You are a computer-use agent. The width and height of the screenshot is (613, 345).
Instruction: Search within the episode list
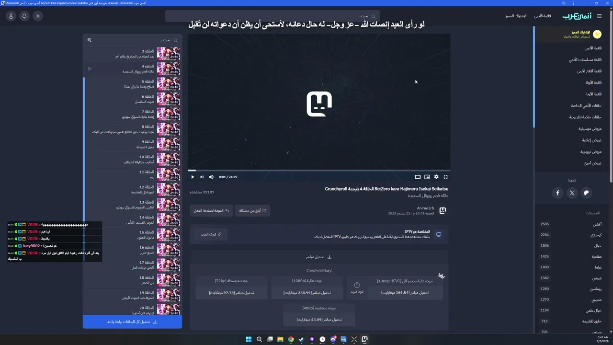(137, 40)
